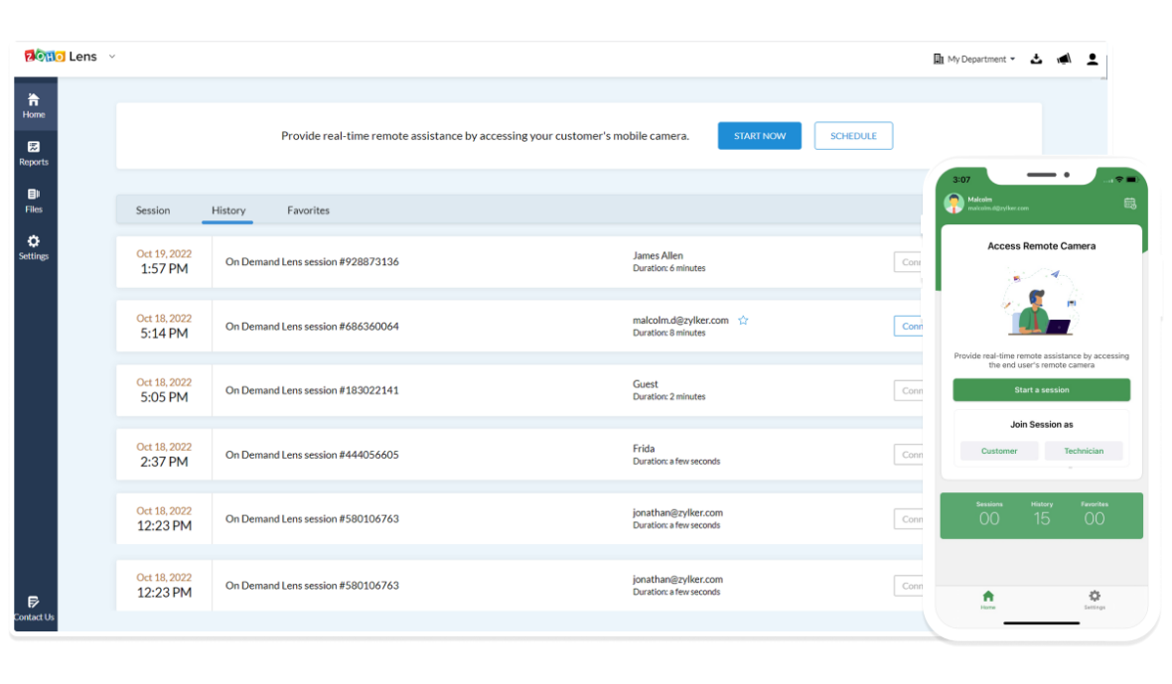
Task: Click Frida name in history list
Action: tap(644, 448)
